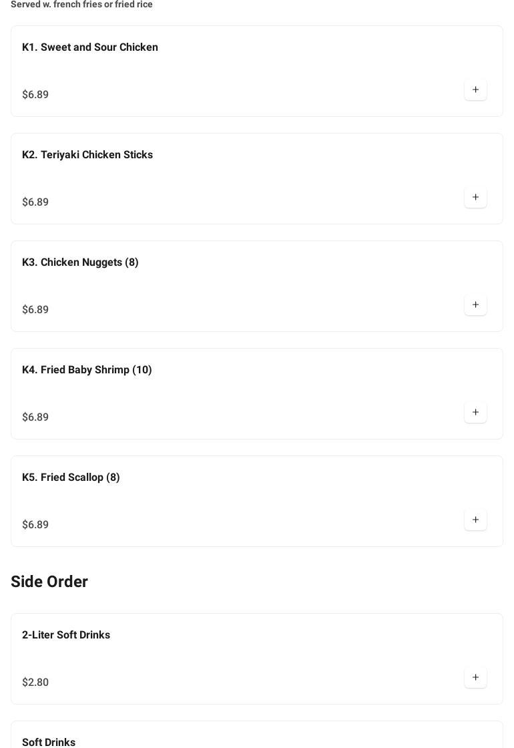Screen dimensions: 514x748
Task: Add K1. Sweet and Sour Chicken with plus icon
Action: (x=475, y=90)
